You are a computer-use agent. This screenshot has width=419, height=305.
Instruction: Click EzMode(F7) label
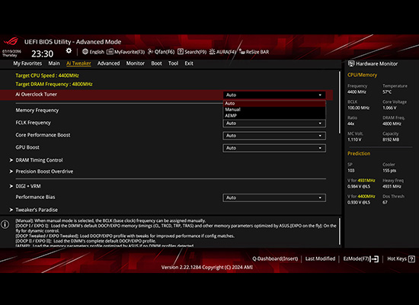pos(356,258)
